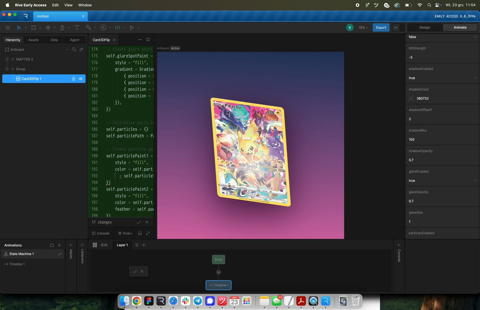Image resolution: width=480 pixels, height=310 pixels.
Task: Select the Text tool in the toolbar
Action: point(77,28)
